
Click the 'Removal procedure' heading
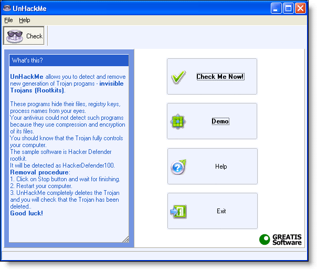coord(39,172)
